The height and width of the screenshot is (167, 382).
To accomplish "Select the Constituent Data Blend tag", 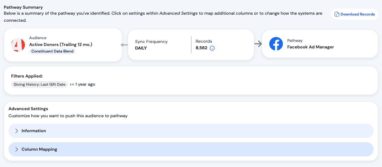I will coord(52,51).
